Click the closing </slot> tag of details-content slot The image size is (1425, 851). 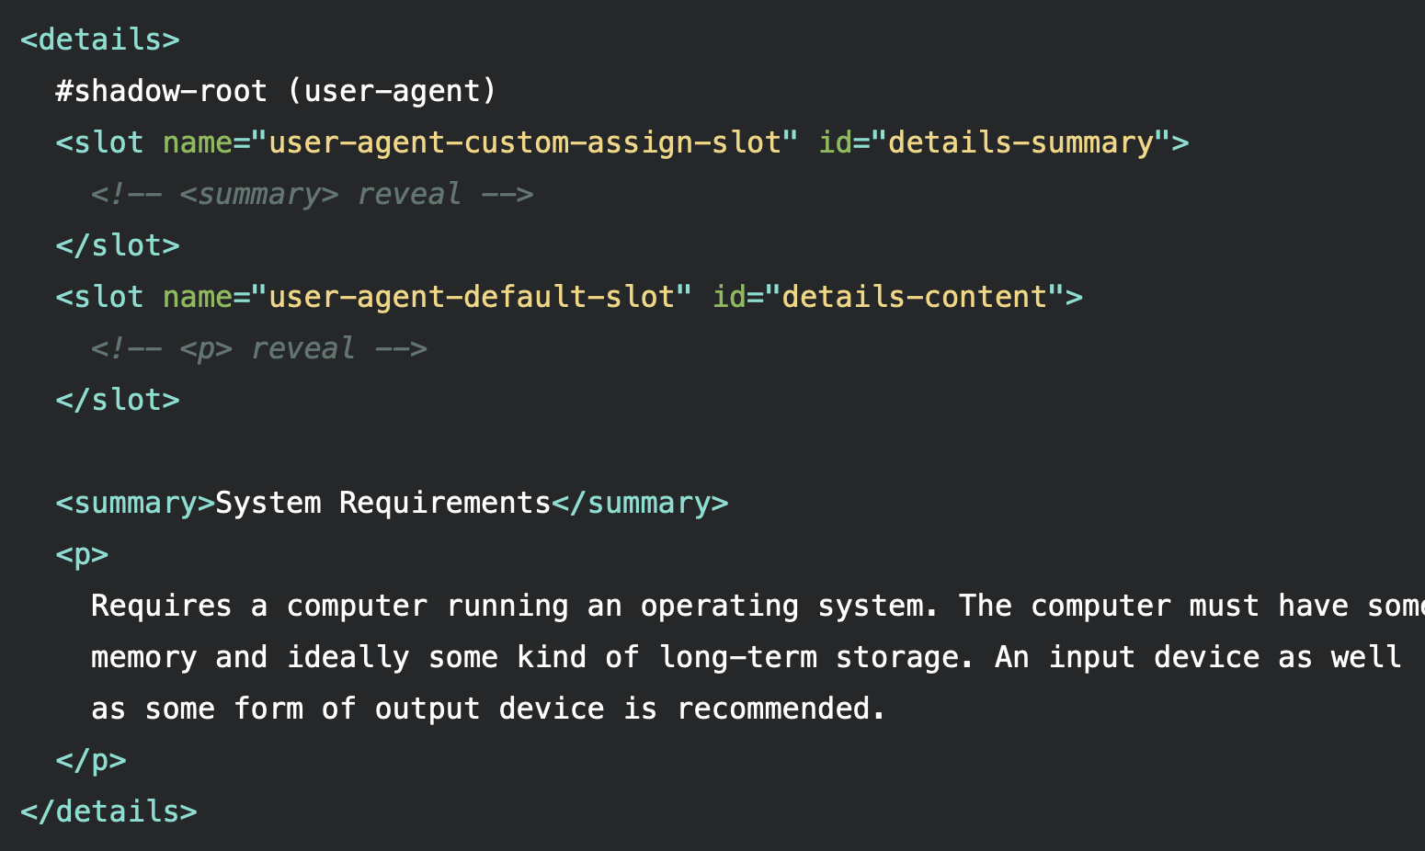118,400
